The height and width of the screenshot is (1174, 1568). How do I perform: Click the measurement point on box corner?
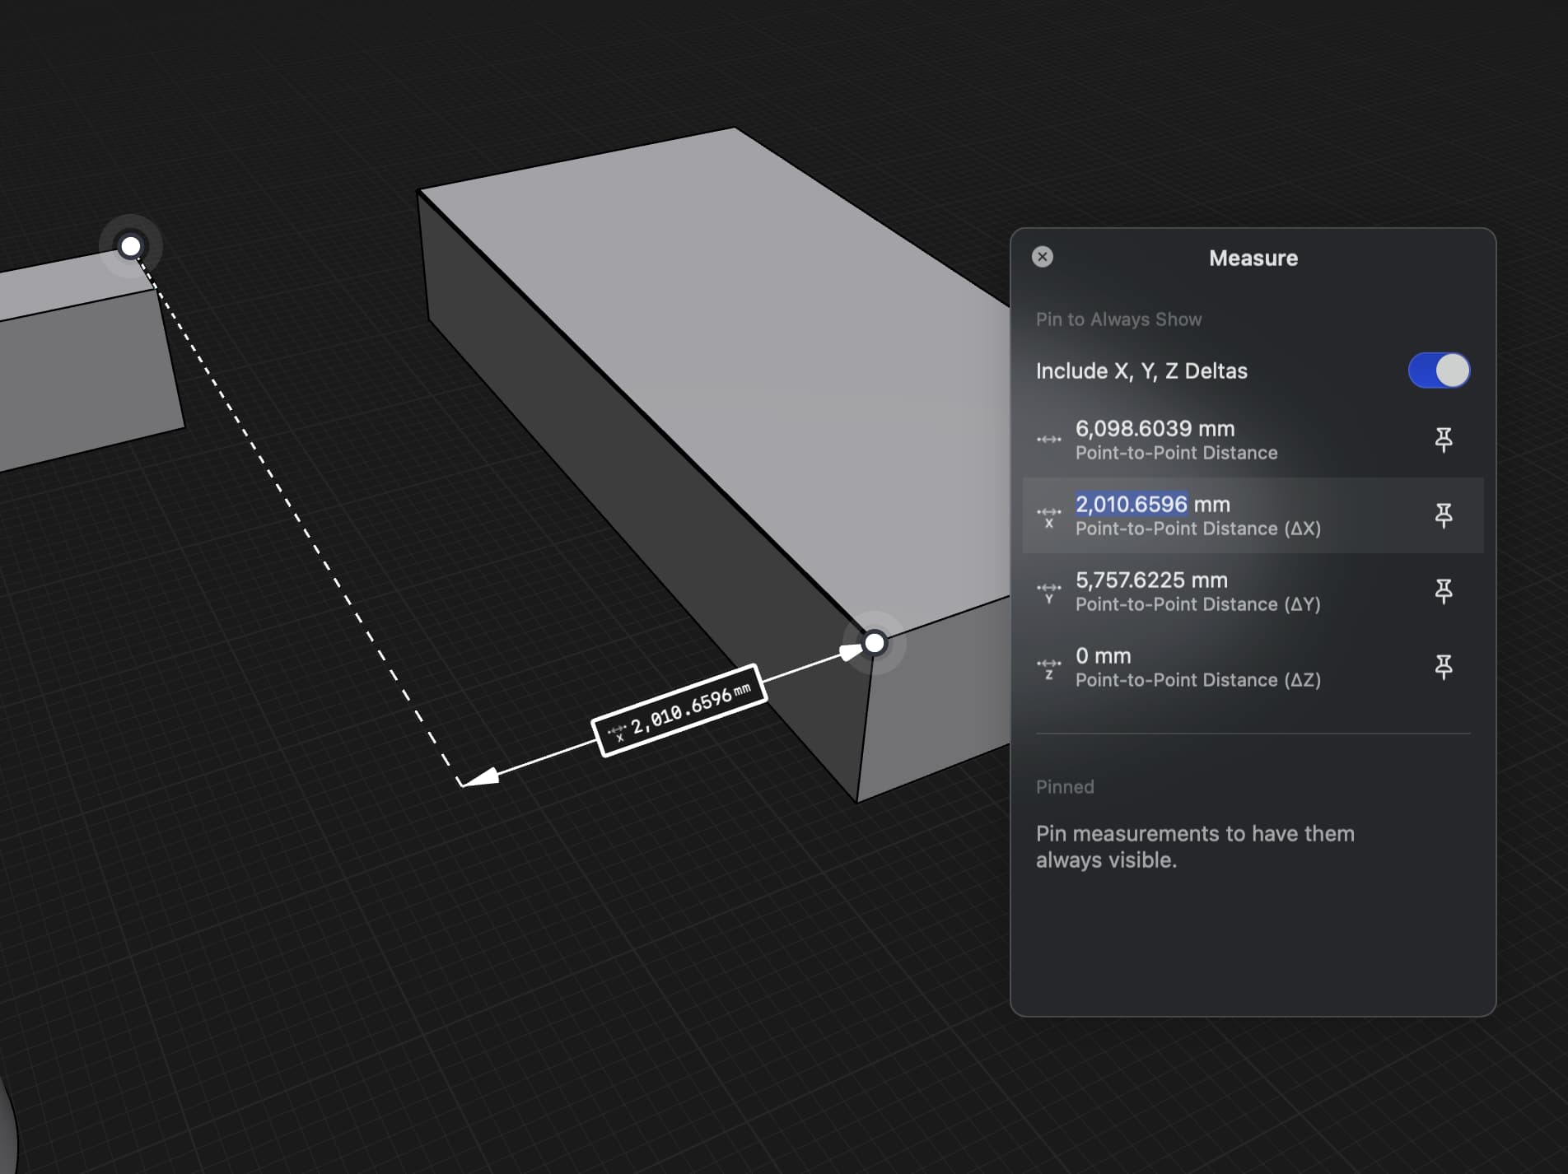pos(875,642)
